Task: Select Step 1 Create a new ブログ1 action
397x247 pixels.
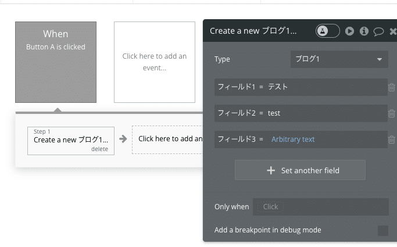Action: point(71,138)
